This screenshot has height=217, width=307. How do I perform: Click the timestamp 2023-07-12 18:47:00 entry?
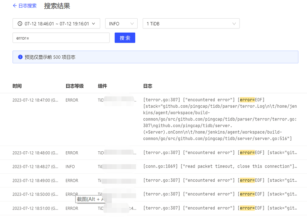click(x=36, y=100)
